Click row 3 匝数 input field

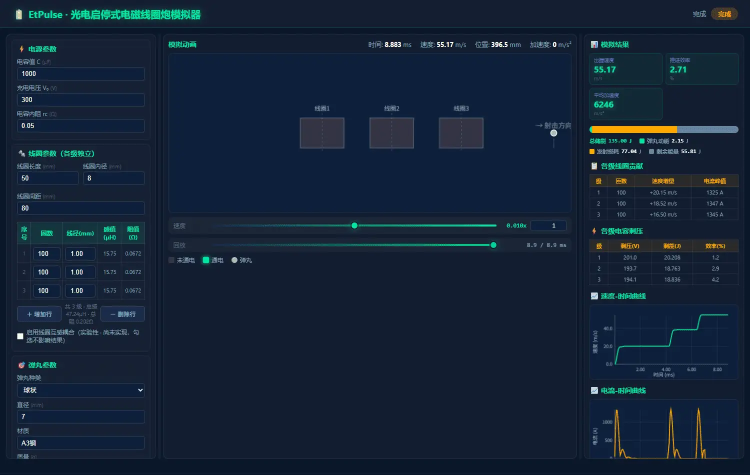[x=47, y=290]
